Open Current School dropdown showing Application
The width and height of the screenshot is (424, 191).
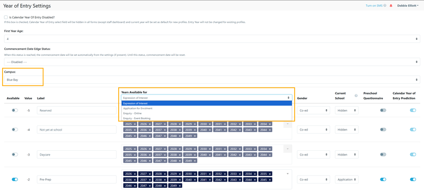click(x=347, y=179)
